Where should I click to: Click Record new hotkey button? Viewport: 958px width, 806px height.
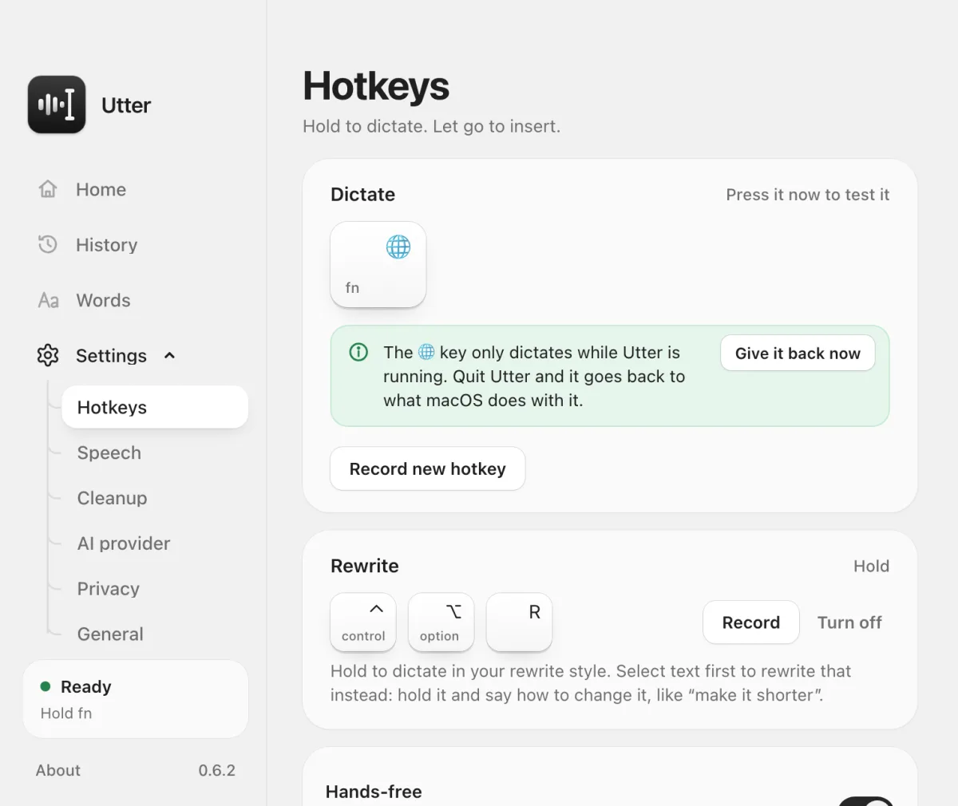(x=428, y=468)
